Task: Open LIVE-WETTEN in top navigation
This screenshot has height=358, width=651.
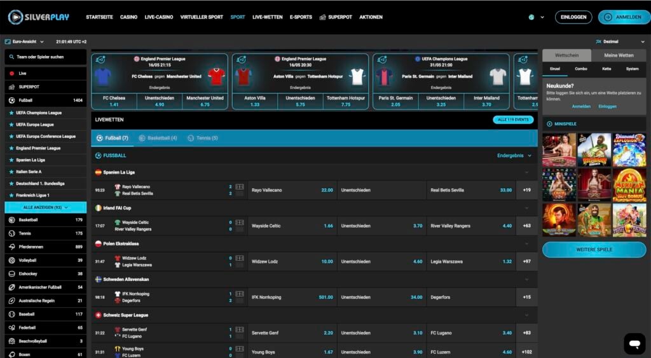Action: 268,17
